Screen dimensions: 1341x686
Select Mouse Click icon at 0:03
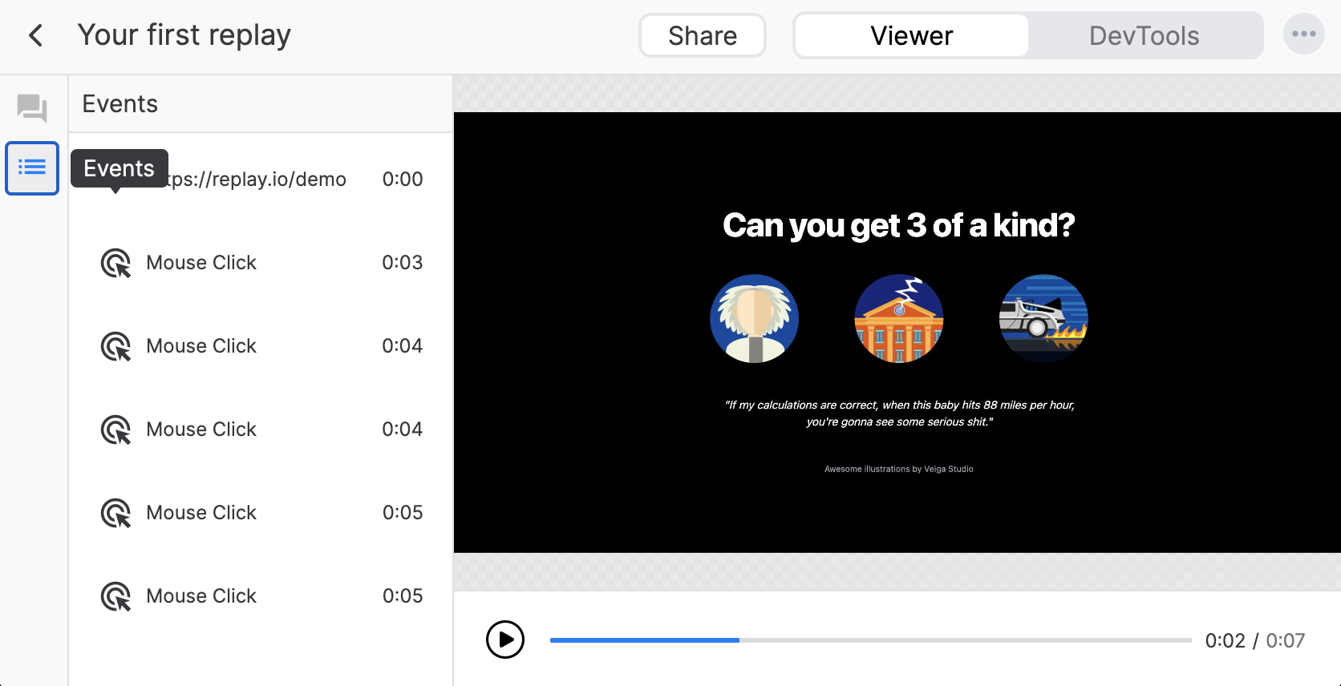115,263
